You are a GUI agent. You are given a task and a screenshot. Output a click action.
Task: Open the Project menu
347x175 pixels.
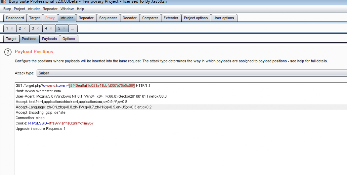19,9
